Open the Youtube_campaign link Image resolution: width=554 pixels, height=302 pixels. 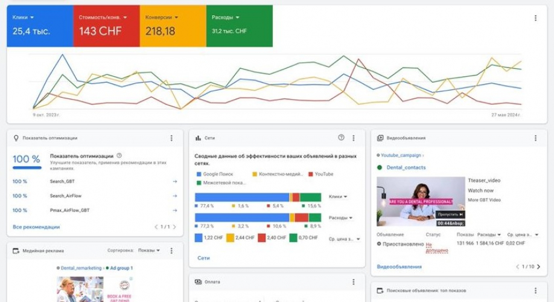point(401,155)
